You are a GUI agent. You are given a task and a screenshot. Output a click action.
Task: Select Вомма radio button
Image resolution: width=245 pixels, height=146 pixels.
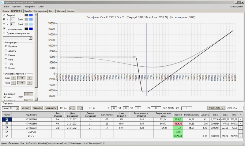(x=6, y=68)
